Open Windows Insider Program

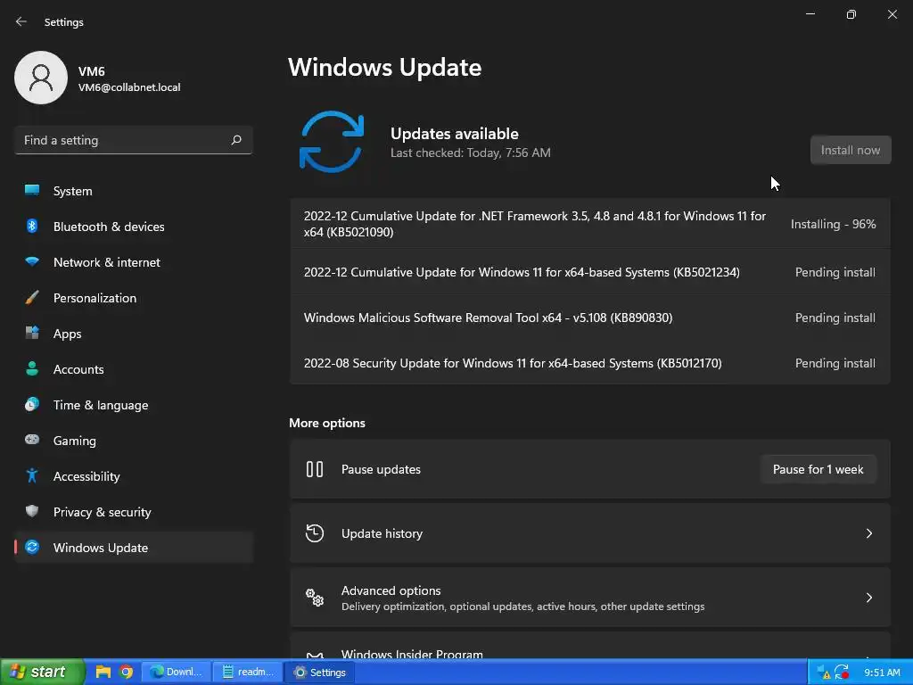tap(590, 646)
